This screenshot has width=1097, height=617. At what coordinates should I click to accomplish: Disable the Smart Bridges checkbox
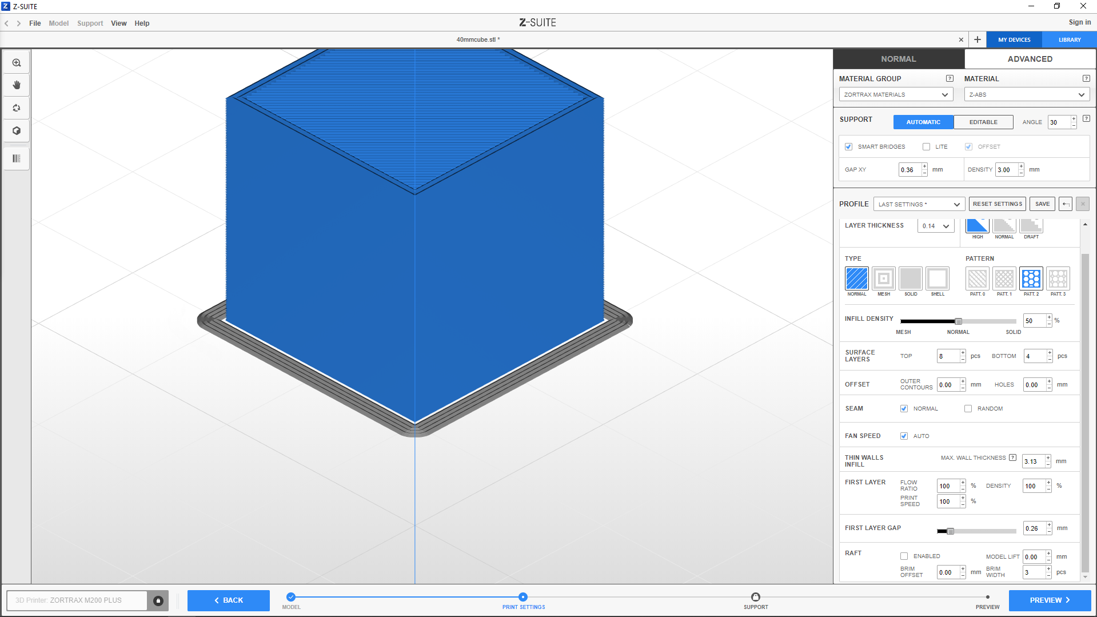pos(849,147)
